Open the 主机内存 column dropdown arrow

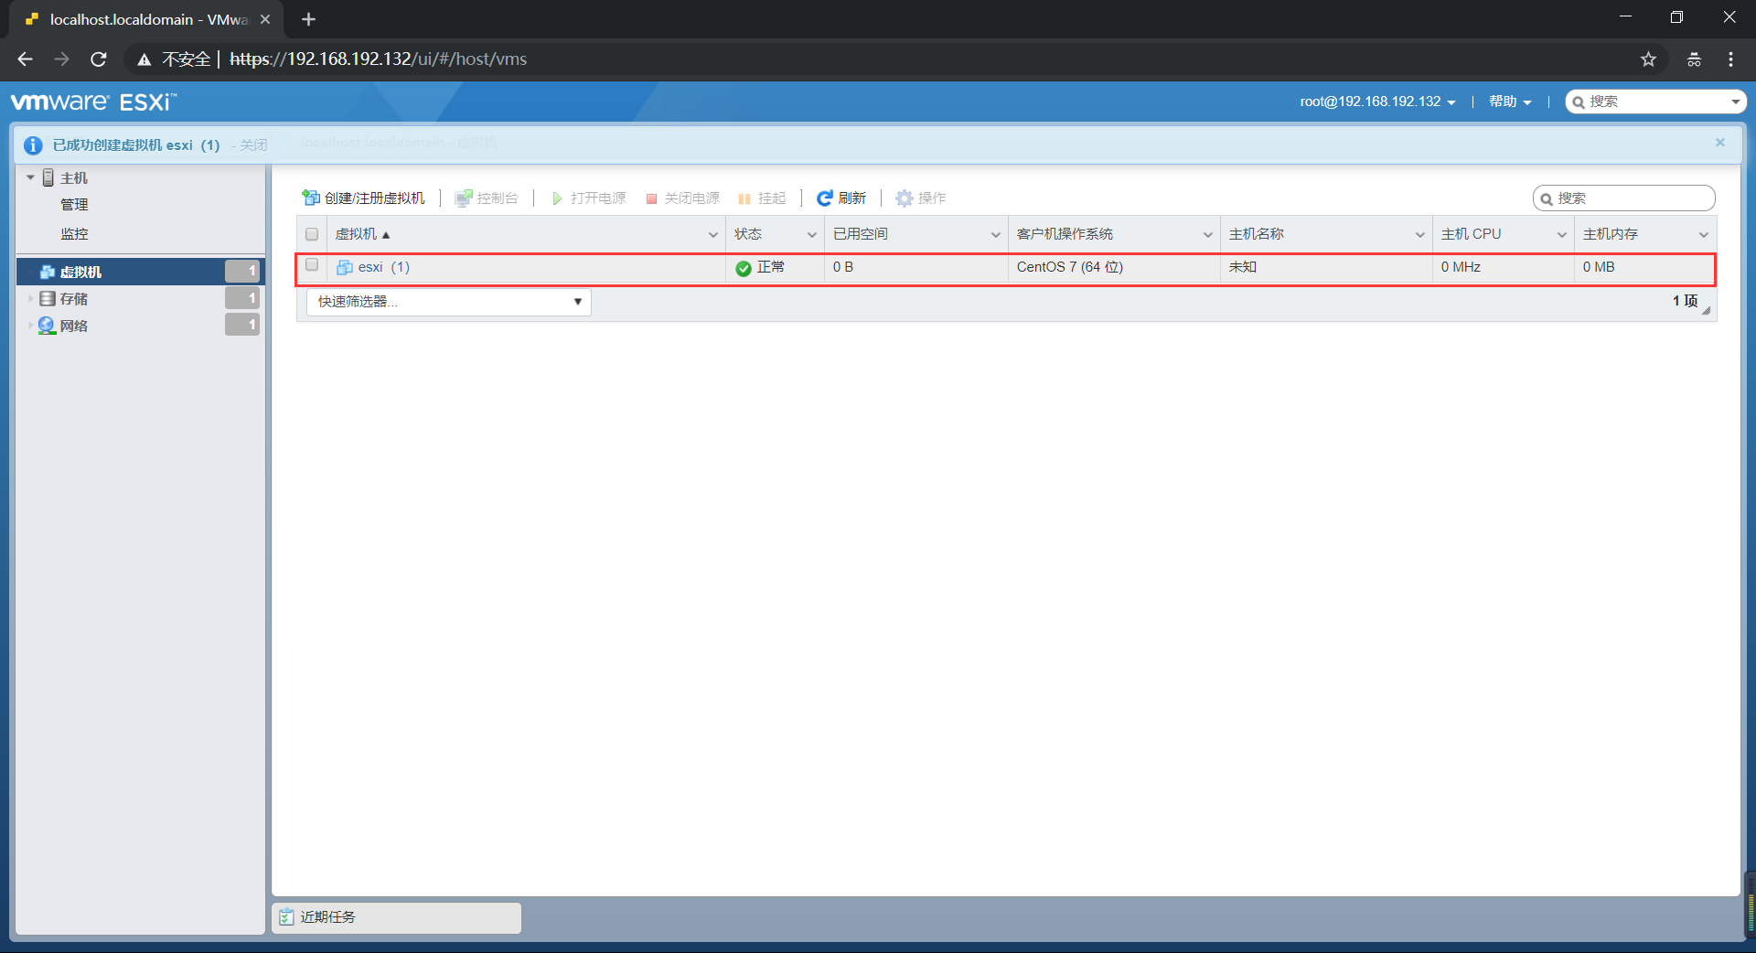1703,235
